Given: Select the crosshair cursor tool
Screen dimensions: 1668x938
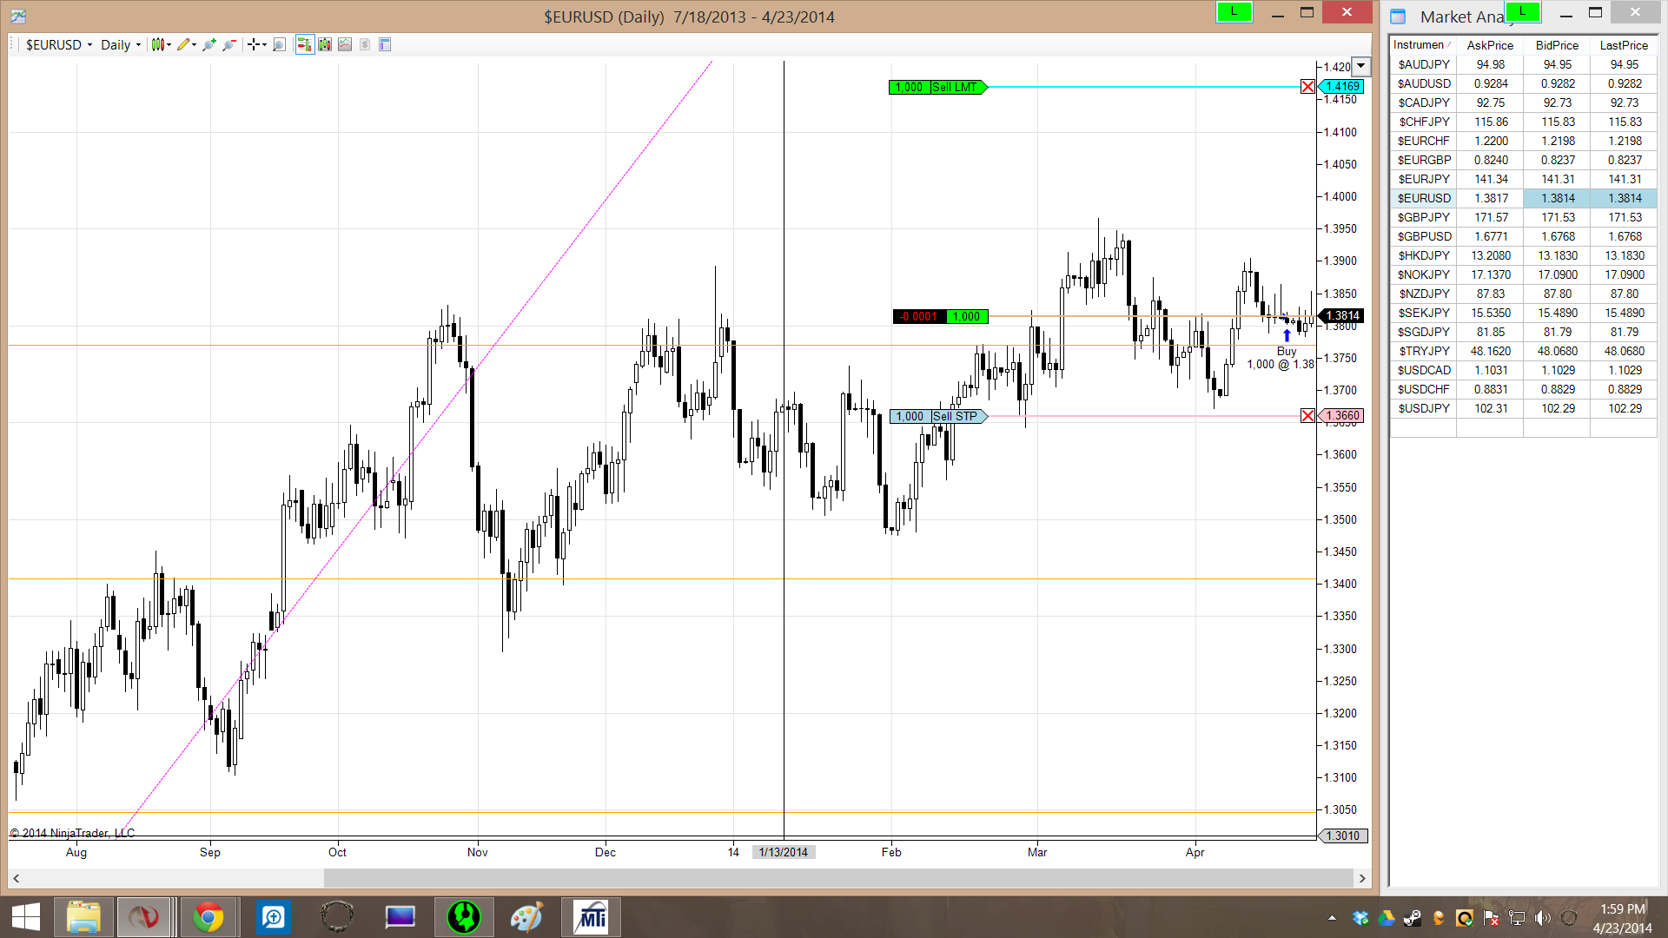Looking at the screenshot, I should point(254,44).
